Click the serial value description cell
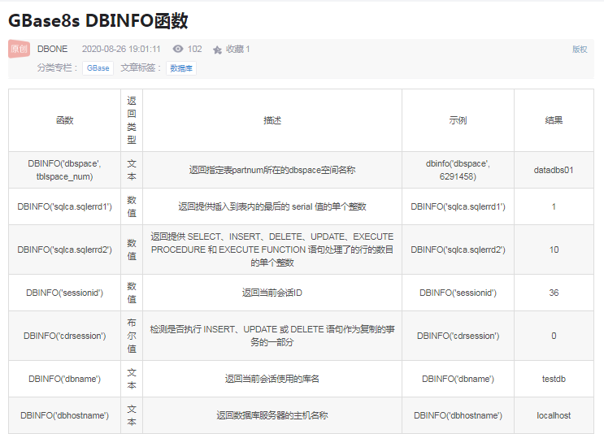 pyautogui.click(x=272, y=206)
